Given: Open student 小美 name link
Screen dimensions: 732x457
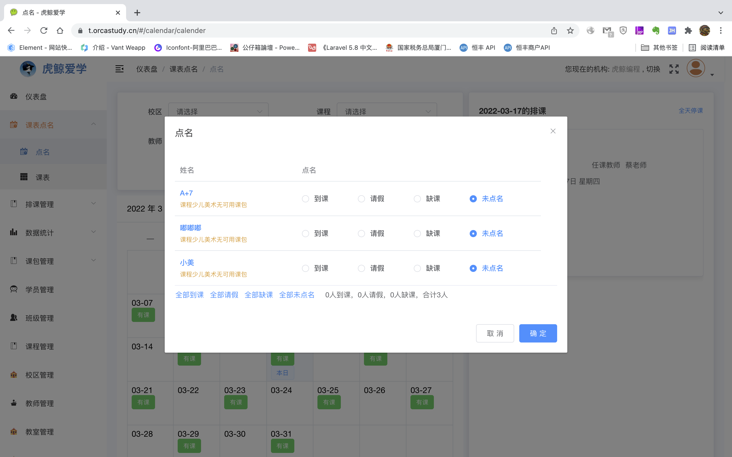Looking at the screenshot, I should 187,262.
